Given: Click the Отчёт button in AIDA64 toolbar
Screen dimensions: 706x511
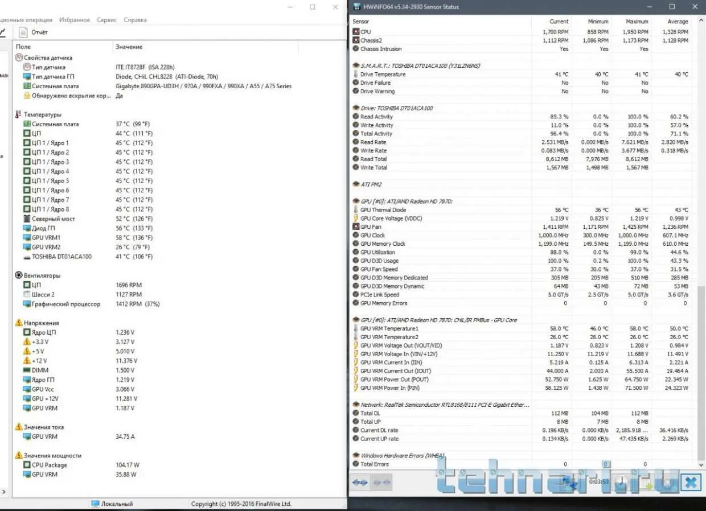Looking at the screenshot, I should (34, 32).
